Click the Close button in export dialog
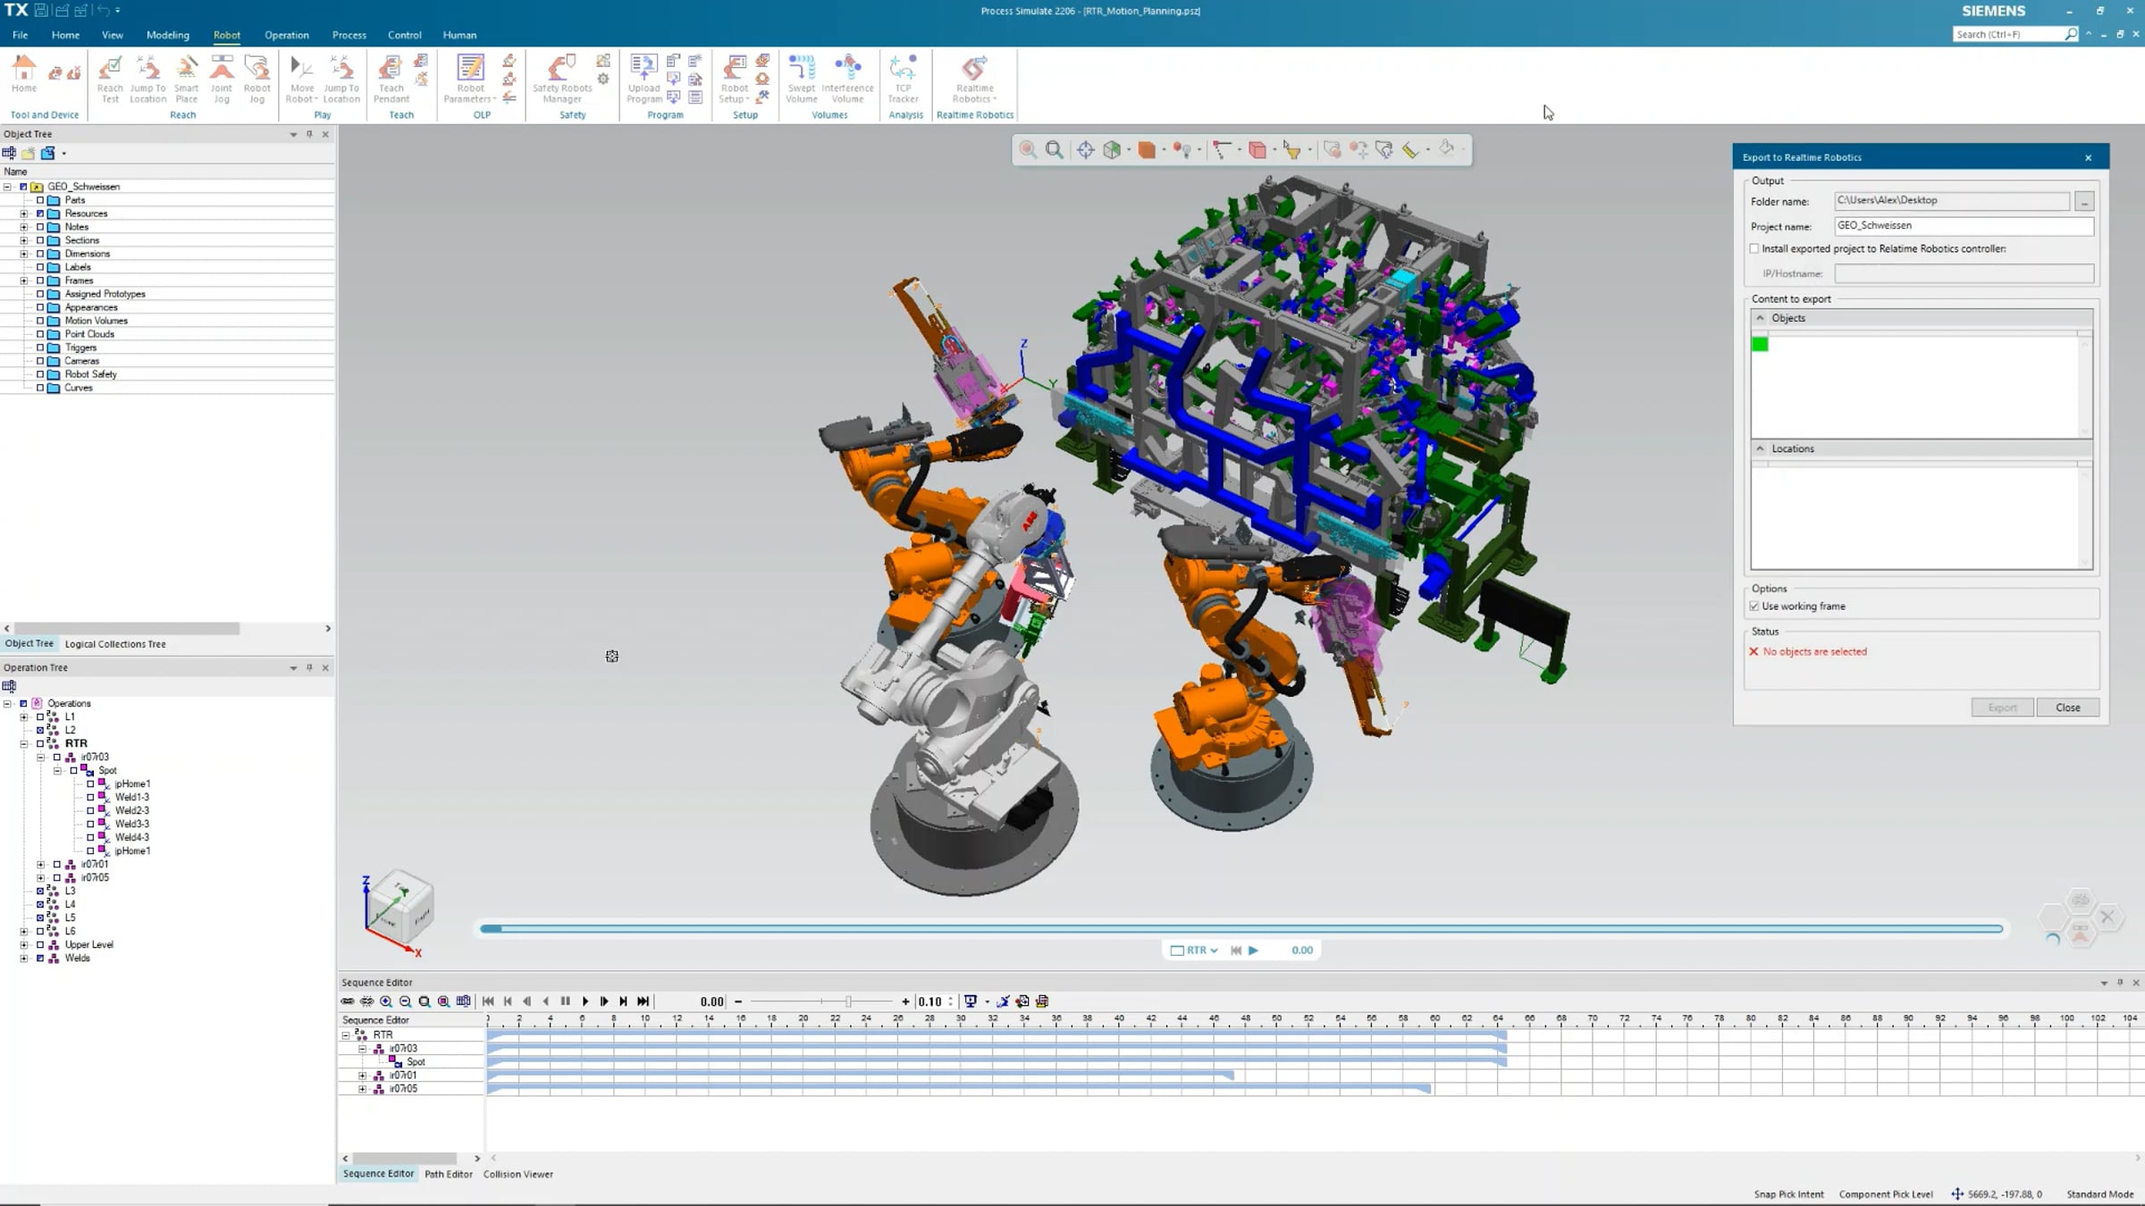2145x1206 pixels. click(2067, 708)
